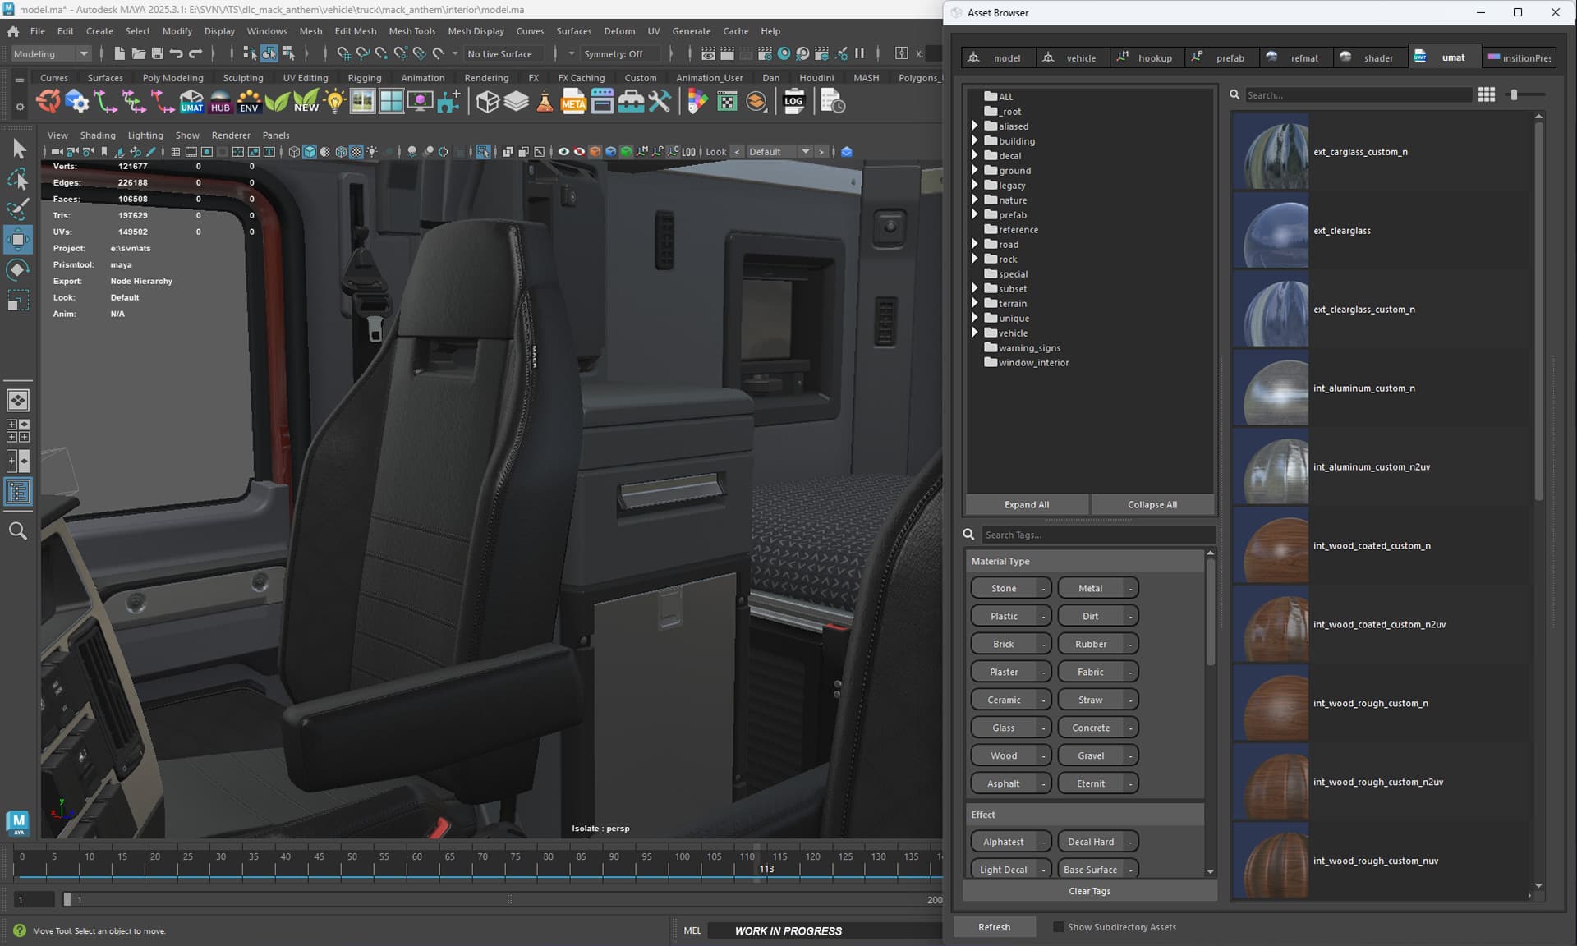The height and width of the screenshot is (946, 1577).
Task: Click the META shelf icon
Action: pyautogui.click(x=573, y=102)
